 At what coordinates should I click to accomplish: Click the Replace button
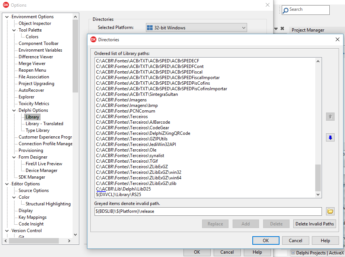[215, 224]
